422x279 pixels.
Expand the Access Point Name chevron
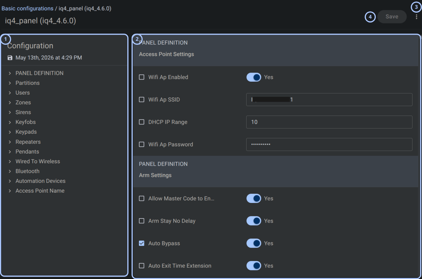coord(10,191)
